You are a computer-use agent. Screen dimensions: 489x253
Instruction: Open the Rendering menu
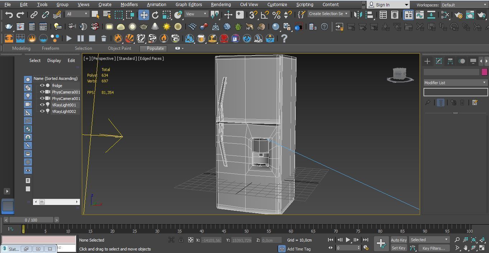pos(221,5)
